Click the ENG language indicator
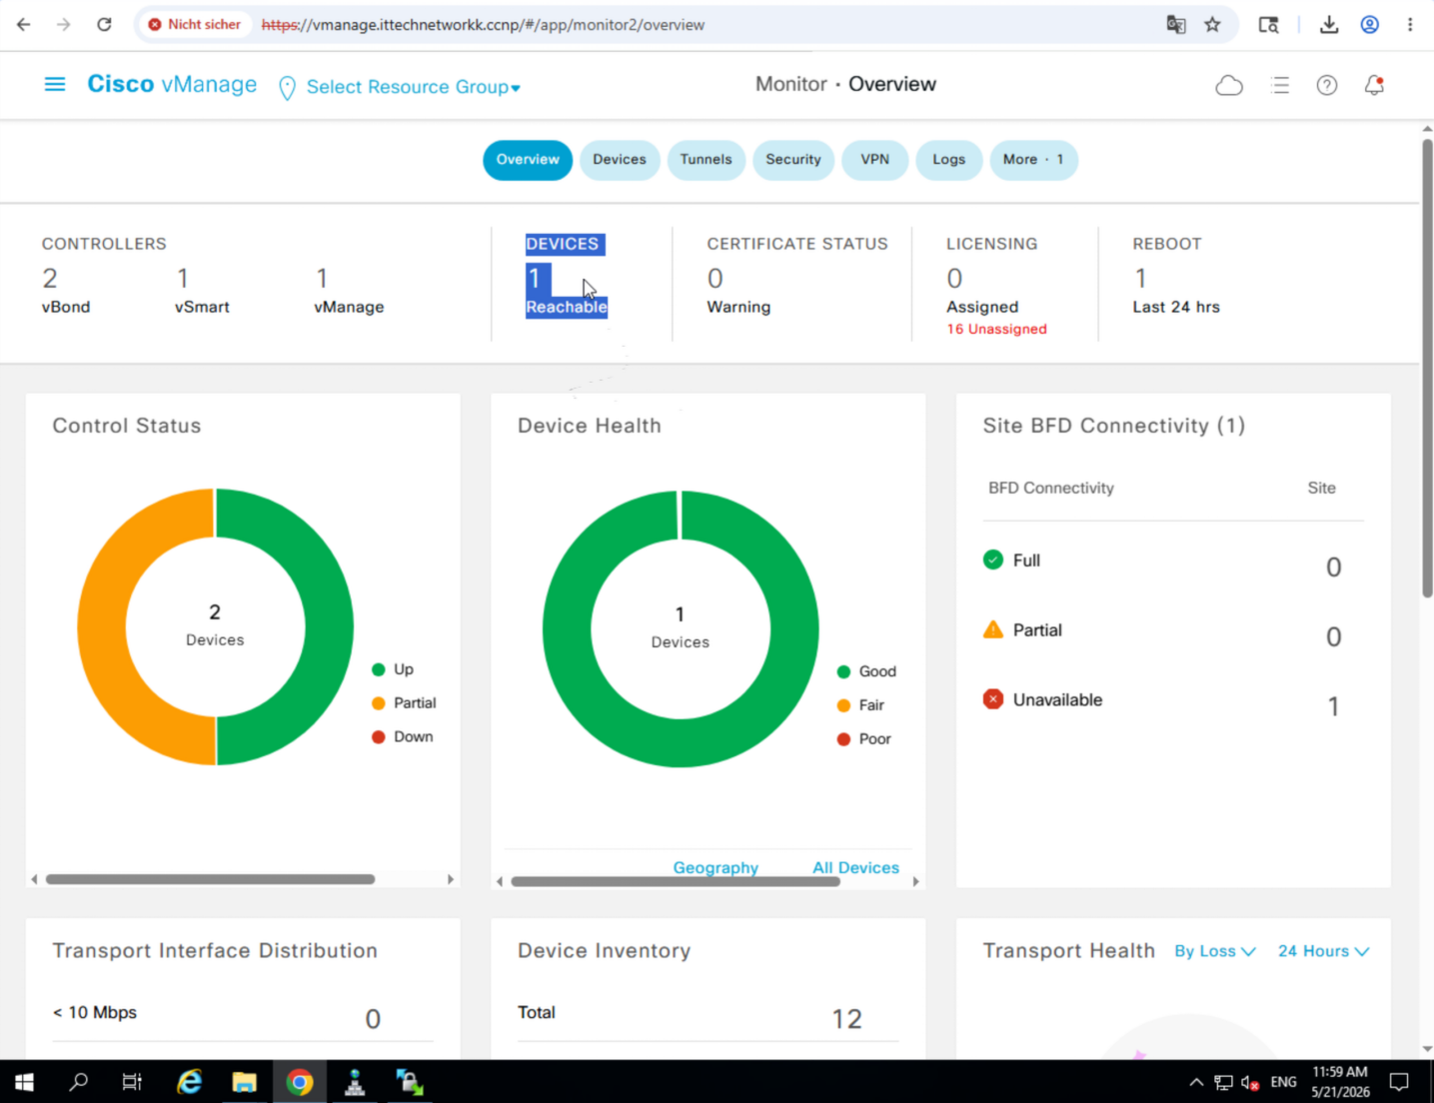1434x1103 pixels. [1283, 1082]
